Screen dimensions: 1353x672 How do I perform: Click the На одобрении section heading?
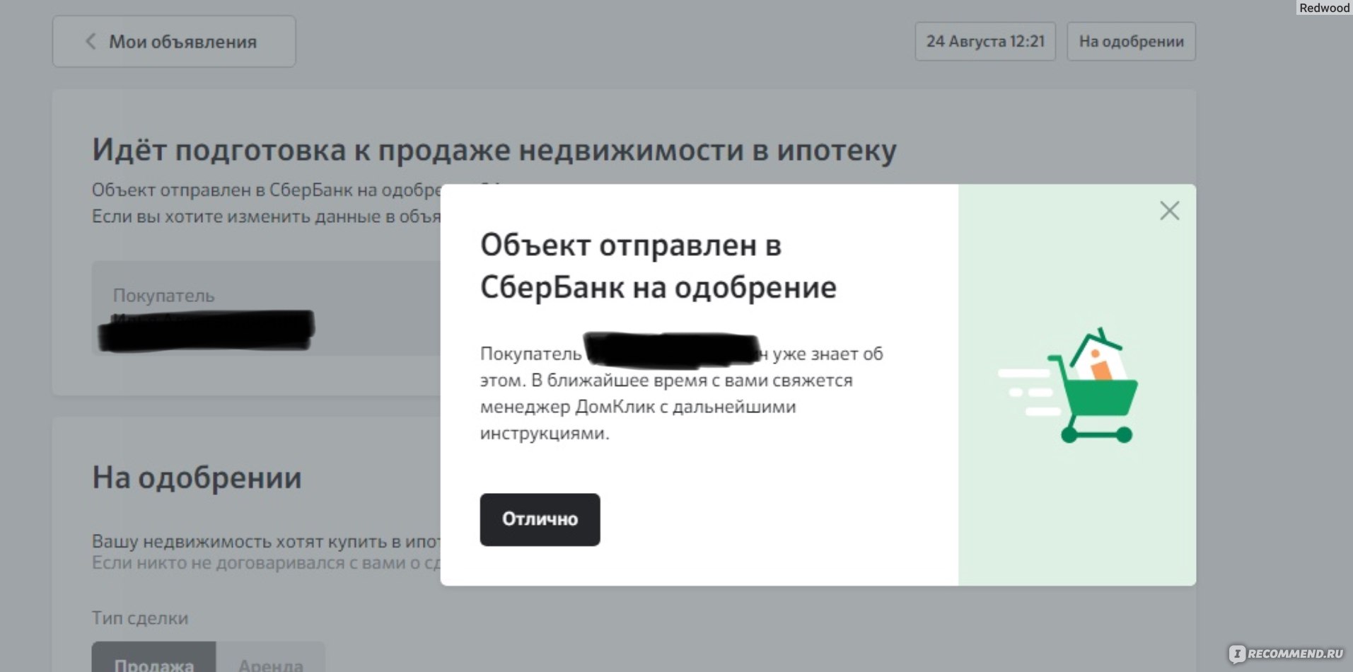click(x=197, y=478)
